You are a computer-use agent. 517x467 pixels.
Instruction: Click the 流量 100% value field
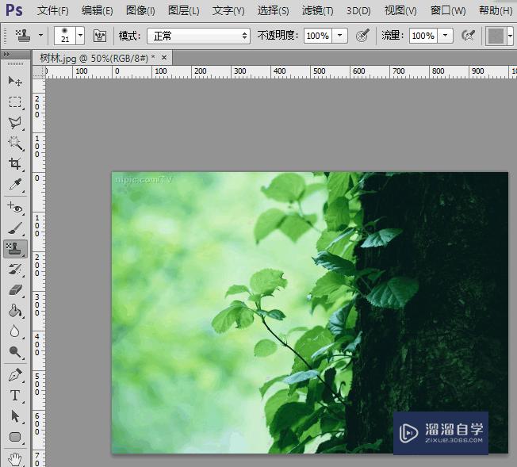pos(423,36)
